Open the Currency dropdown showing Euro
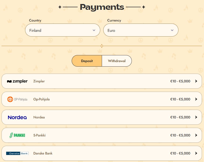 [141, 30]
